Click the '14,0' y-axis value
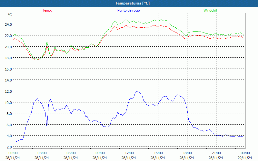258x161 pixels. [8, 80]
